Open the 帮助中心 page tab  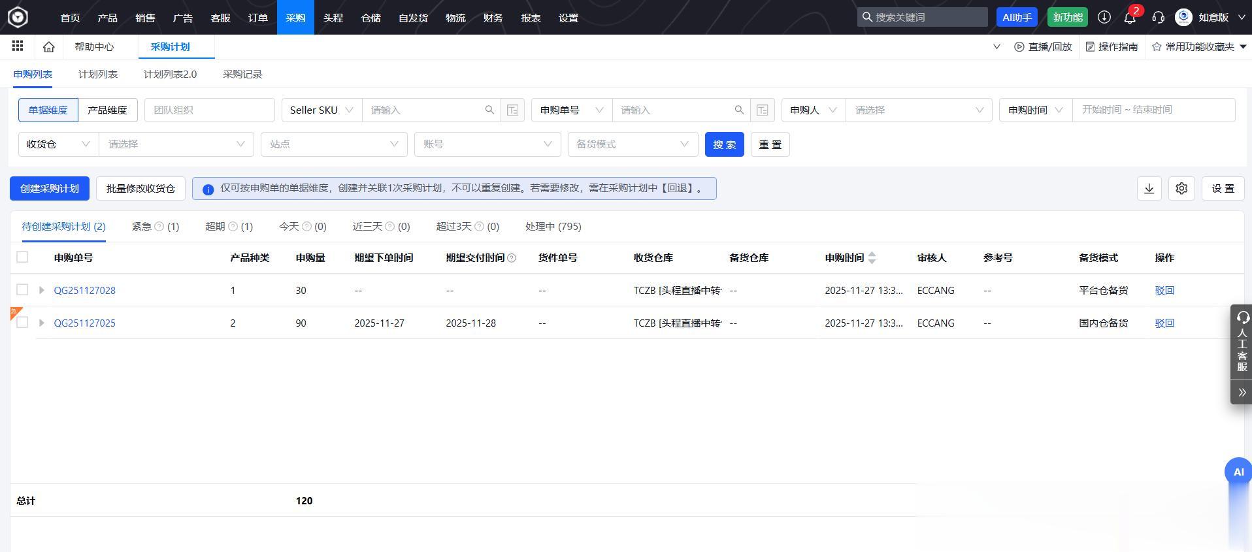point(94,46)
